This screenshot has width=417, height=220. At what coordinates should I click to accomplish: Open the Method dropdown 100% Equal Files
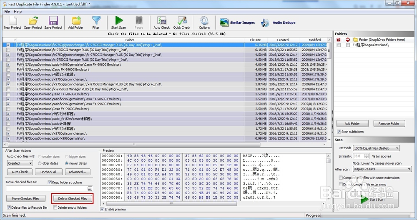tap(376, 148)
